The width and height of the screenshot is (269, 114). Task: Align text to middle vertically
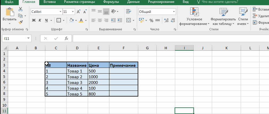coord(100,11)
